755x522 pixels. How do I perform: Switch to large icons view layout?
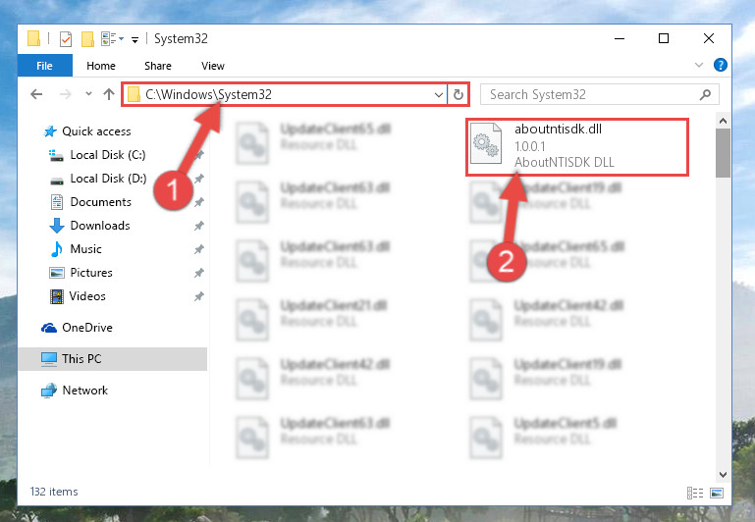(x=717, y=493)
